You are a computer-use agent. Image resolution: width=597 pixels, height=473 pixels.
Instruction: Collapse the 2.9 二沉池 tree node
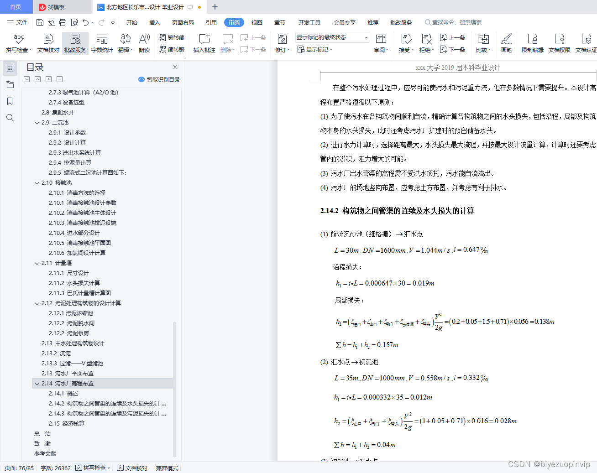point(37,123)
